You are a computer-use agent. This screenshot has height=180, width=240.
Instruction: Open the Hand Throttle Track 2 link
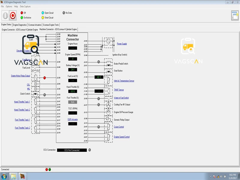tap(22, 110)
